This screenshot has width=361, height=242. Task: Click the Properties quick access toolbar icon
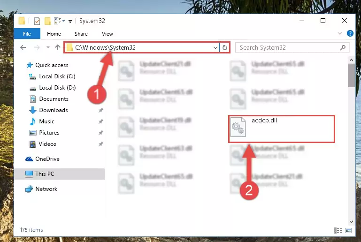[x=37, y=21]
